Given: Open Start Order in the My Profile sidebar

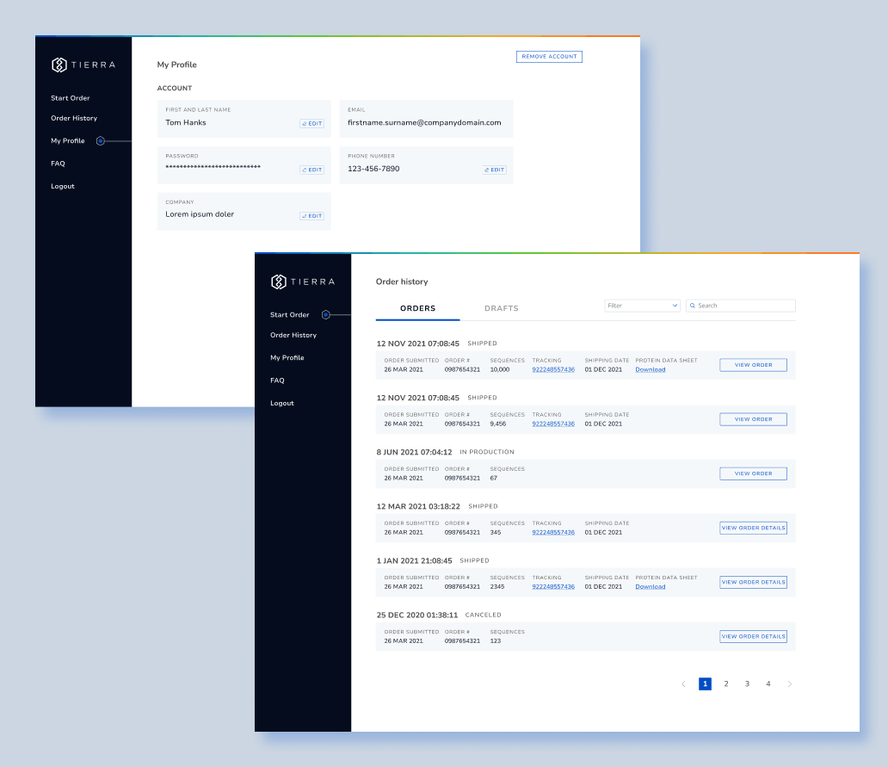Looking at the screenshot, I should [x=71, y=98].
